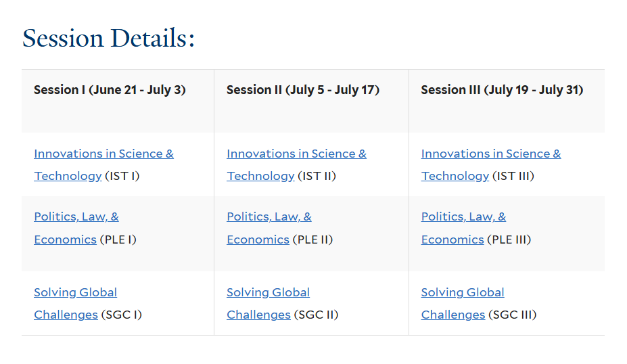Screen dimensions: 627x364
Task: Click the Session I (June 21 - July 3) header
Action: coord(110,90)
